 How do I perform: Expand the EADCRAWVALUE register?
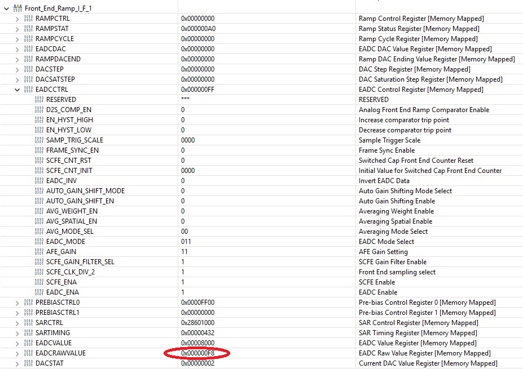(17, 354)
